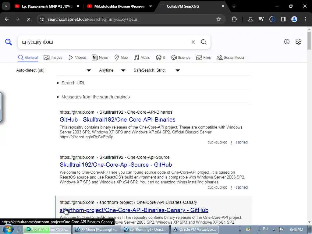Open Skulltrail192/One-Core-Api-Source - GitHub result
This screenshot has height=234, width=312.
(x=116, y=165)
